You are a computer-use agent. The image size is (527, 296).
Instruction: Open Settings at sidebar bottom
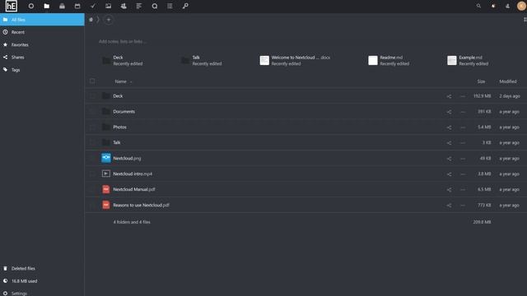[42, 293]
